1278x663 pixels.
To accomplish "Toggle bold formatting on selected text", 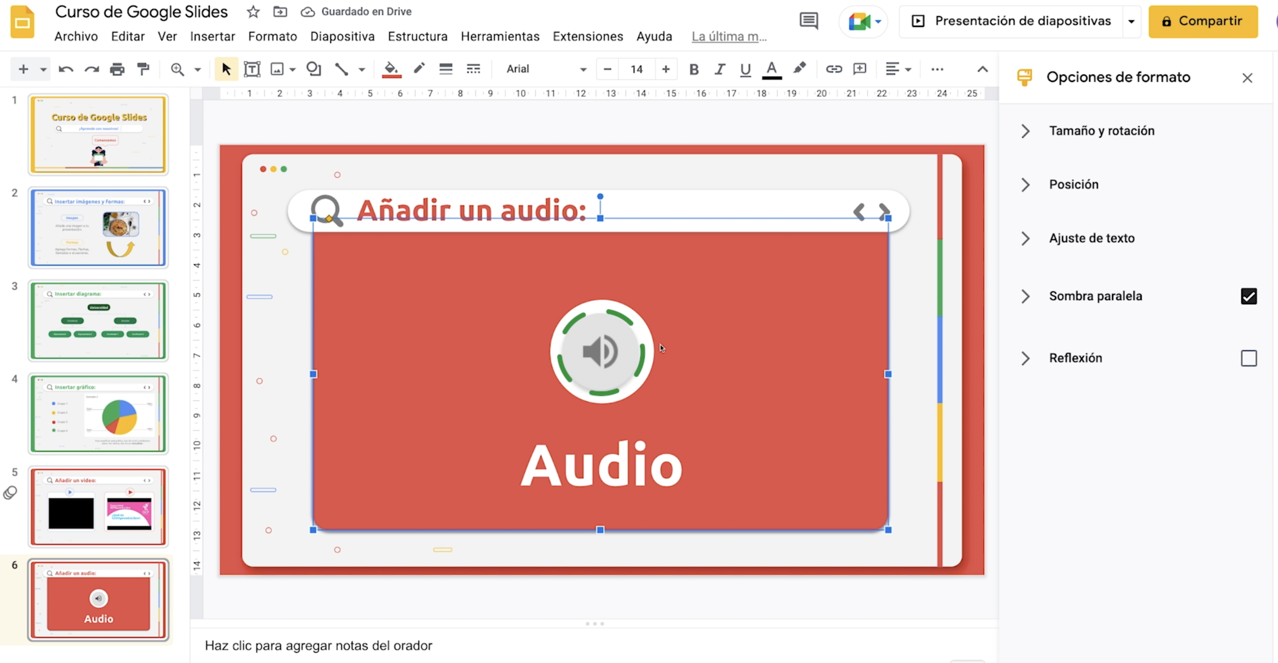I will [694, 69].
